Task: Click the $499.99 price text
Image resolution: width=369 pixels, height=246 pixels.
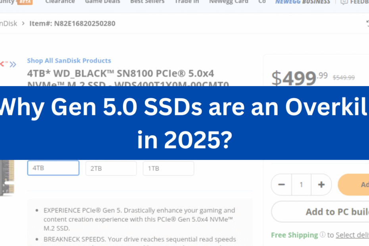Action: click(299, 78)
